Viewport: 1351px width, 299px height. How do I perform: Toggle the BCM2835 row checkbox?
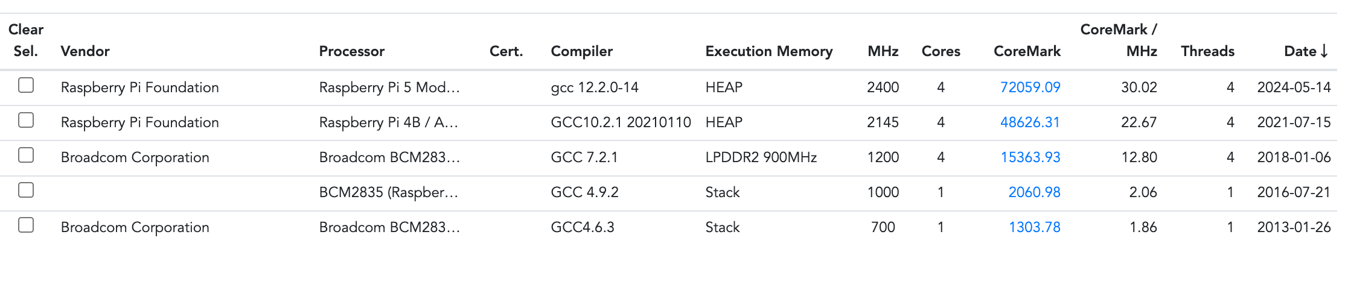26,190
